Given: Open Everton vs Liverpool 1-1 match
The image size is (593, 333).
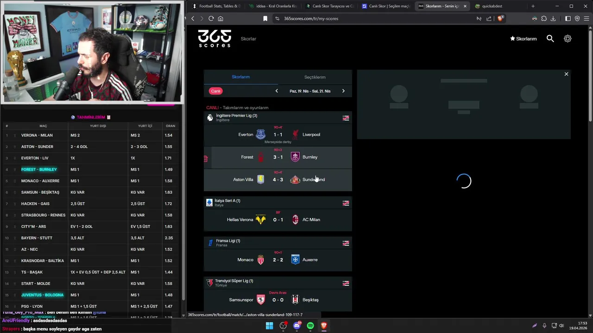Looking at the screenshot, I should 278,135.
